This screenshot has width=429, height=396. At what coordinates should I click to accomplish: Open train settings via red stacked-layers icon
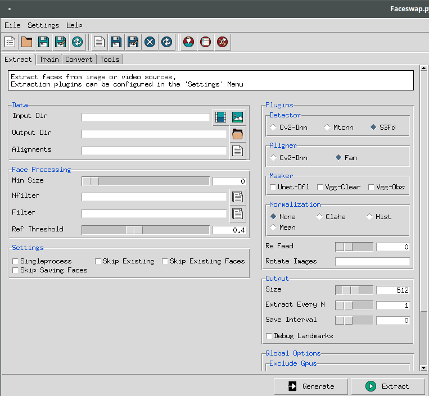pos(205,42)
